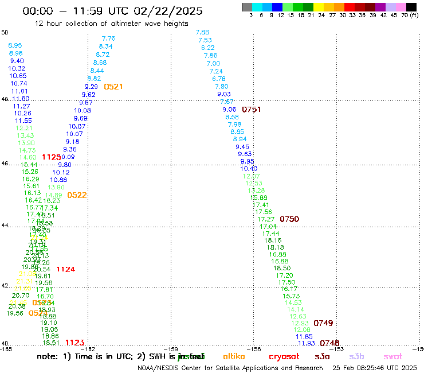Click the orange time label 0521
The width and height of the screenshot is (424, 373).
(113, 87)
